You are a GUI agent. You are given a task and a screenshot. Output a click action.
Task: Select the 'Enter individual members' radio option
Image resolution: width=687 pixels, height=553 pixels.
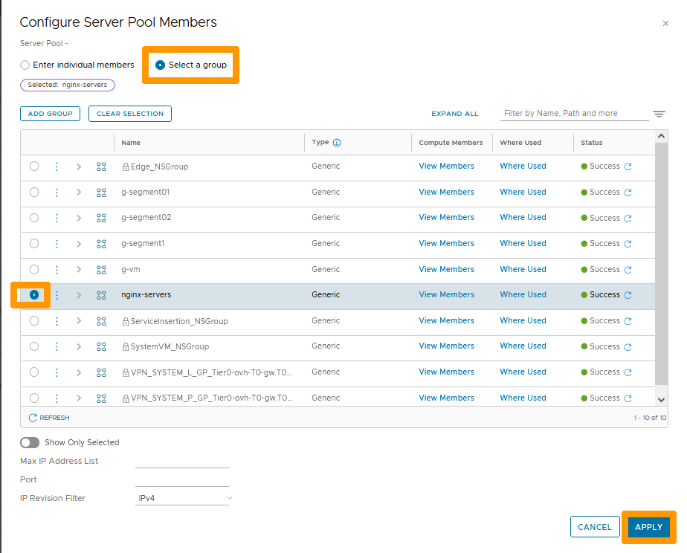point(25,65)
